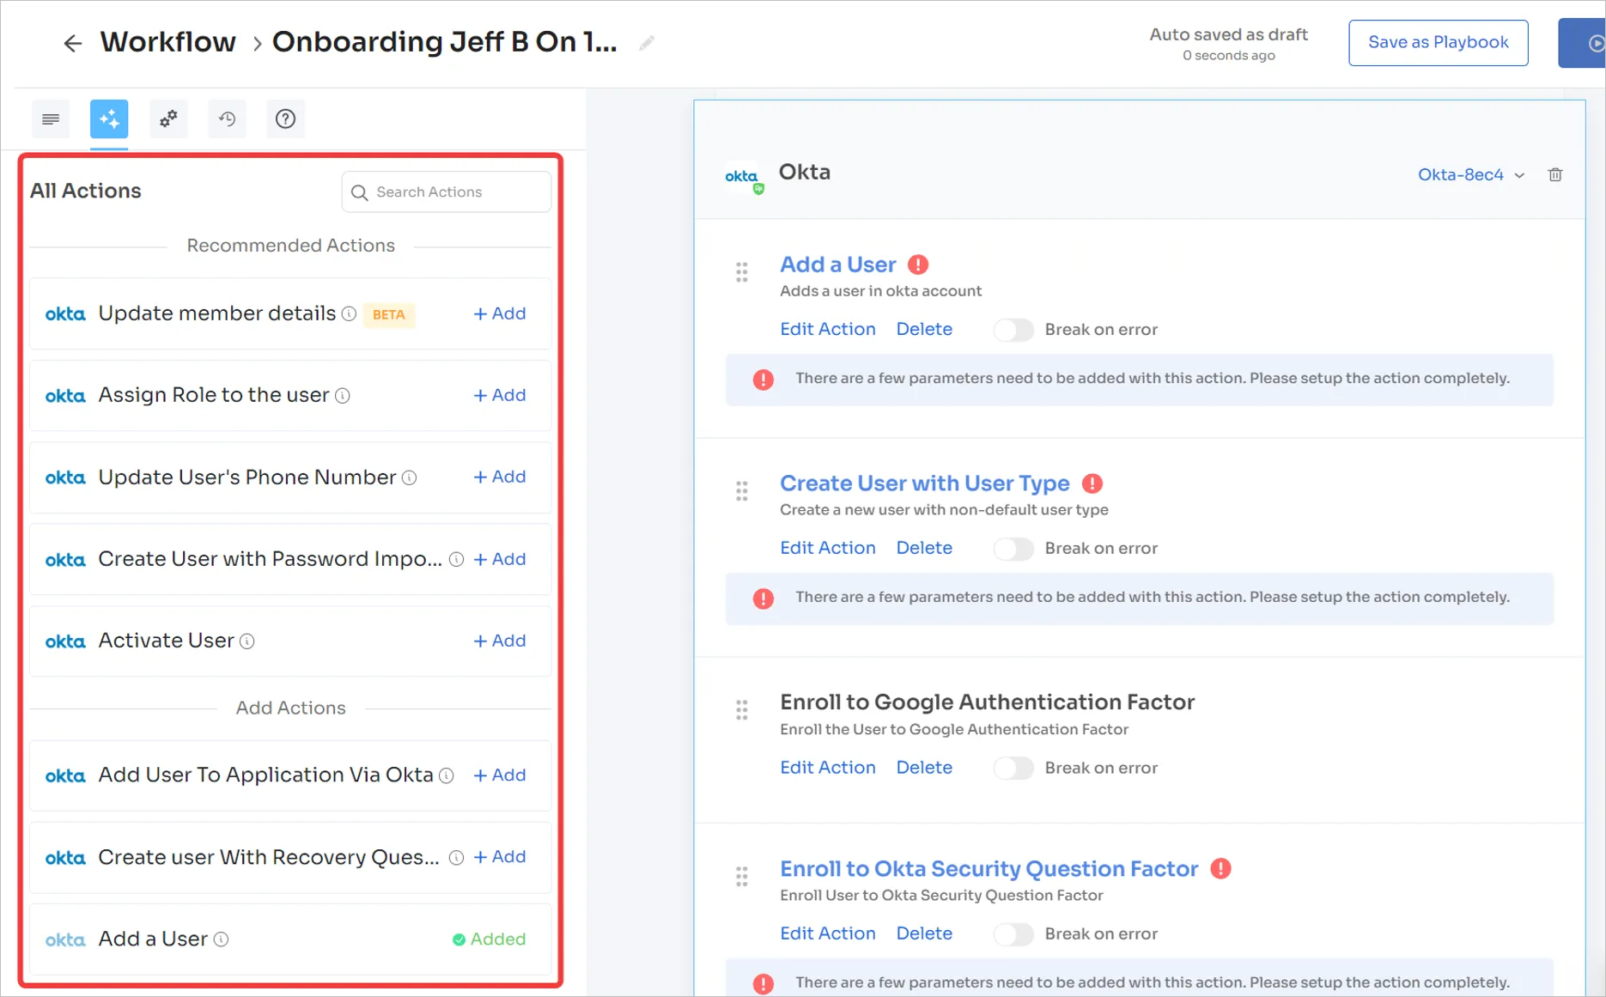1606x997 pixels.
Task: Click Delete for Add a User
Action: coord(924,329)
